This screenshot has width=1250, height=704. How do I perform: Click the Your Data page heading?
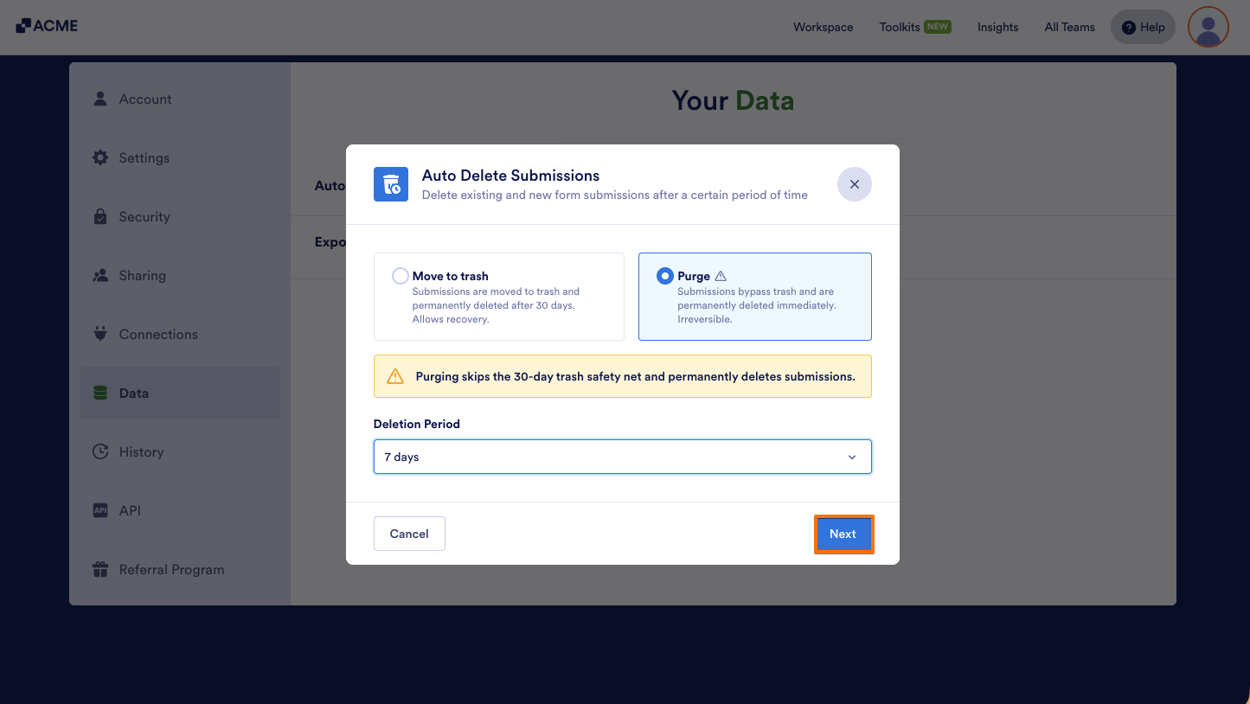pos(733,100)
